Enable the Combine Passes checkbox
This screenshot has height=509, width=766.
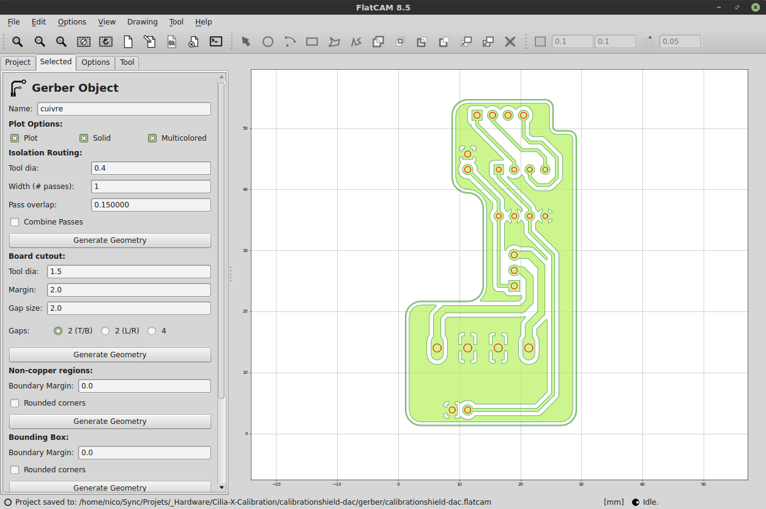pos(15,222)
